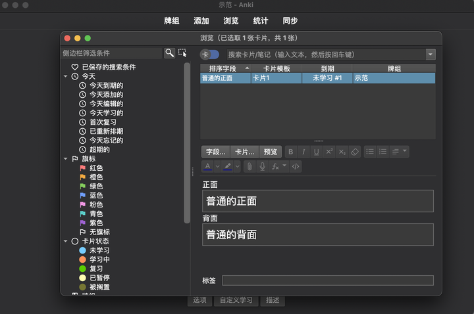Viewport: 474px width, 314px height.
Task: Filter by 已暂停 card state
Action: click(x=94, y=278)
